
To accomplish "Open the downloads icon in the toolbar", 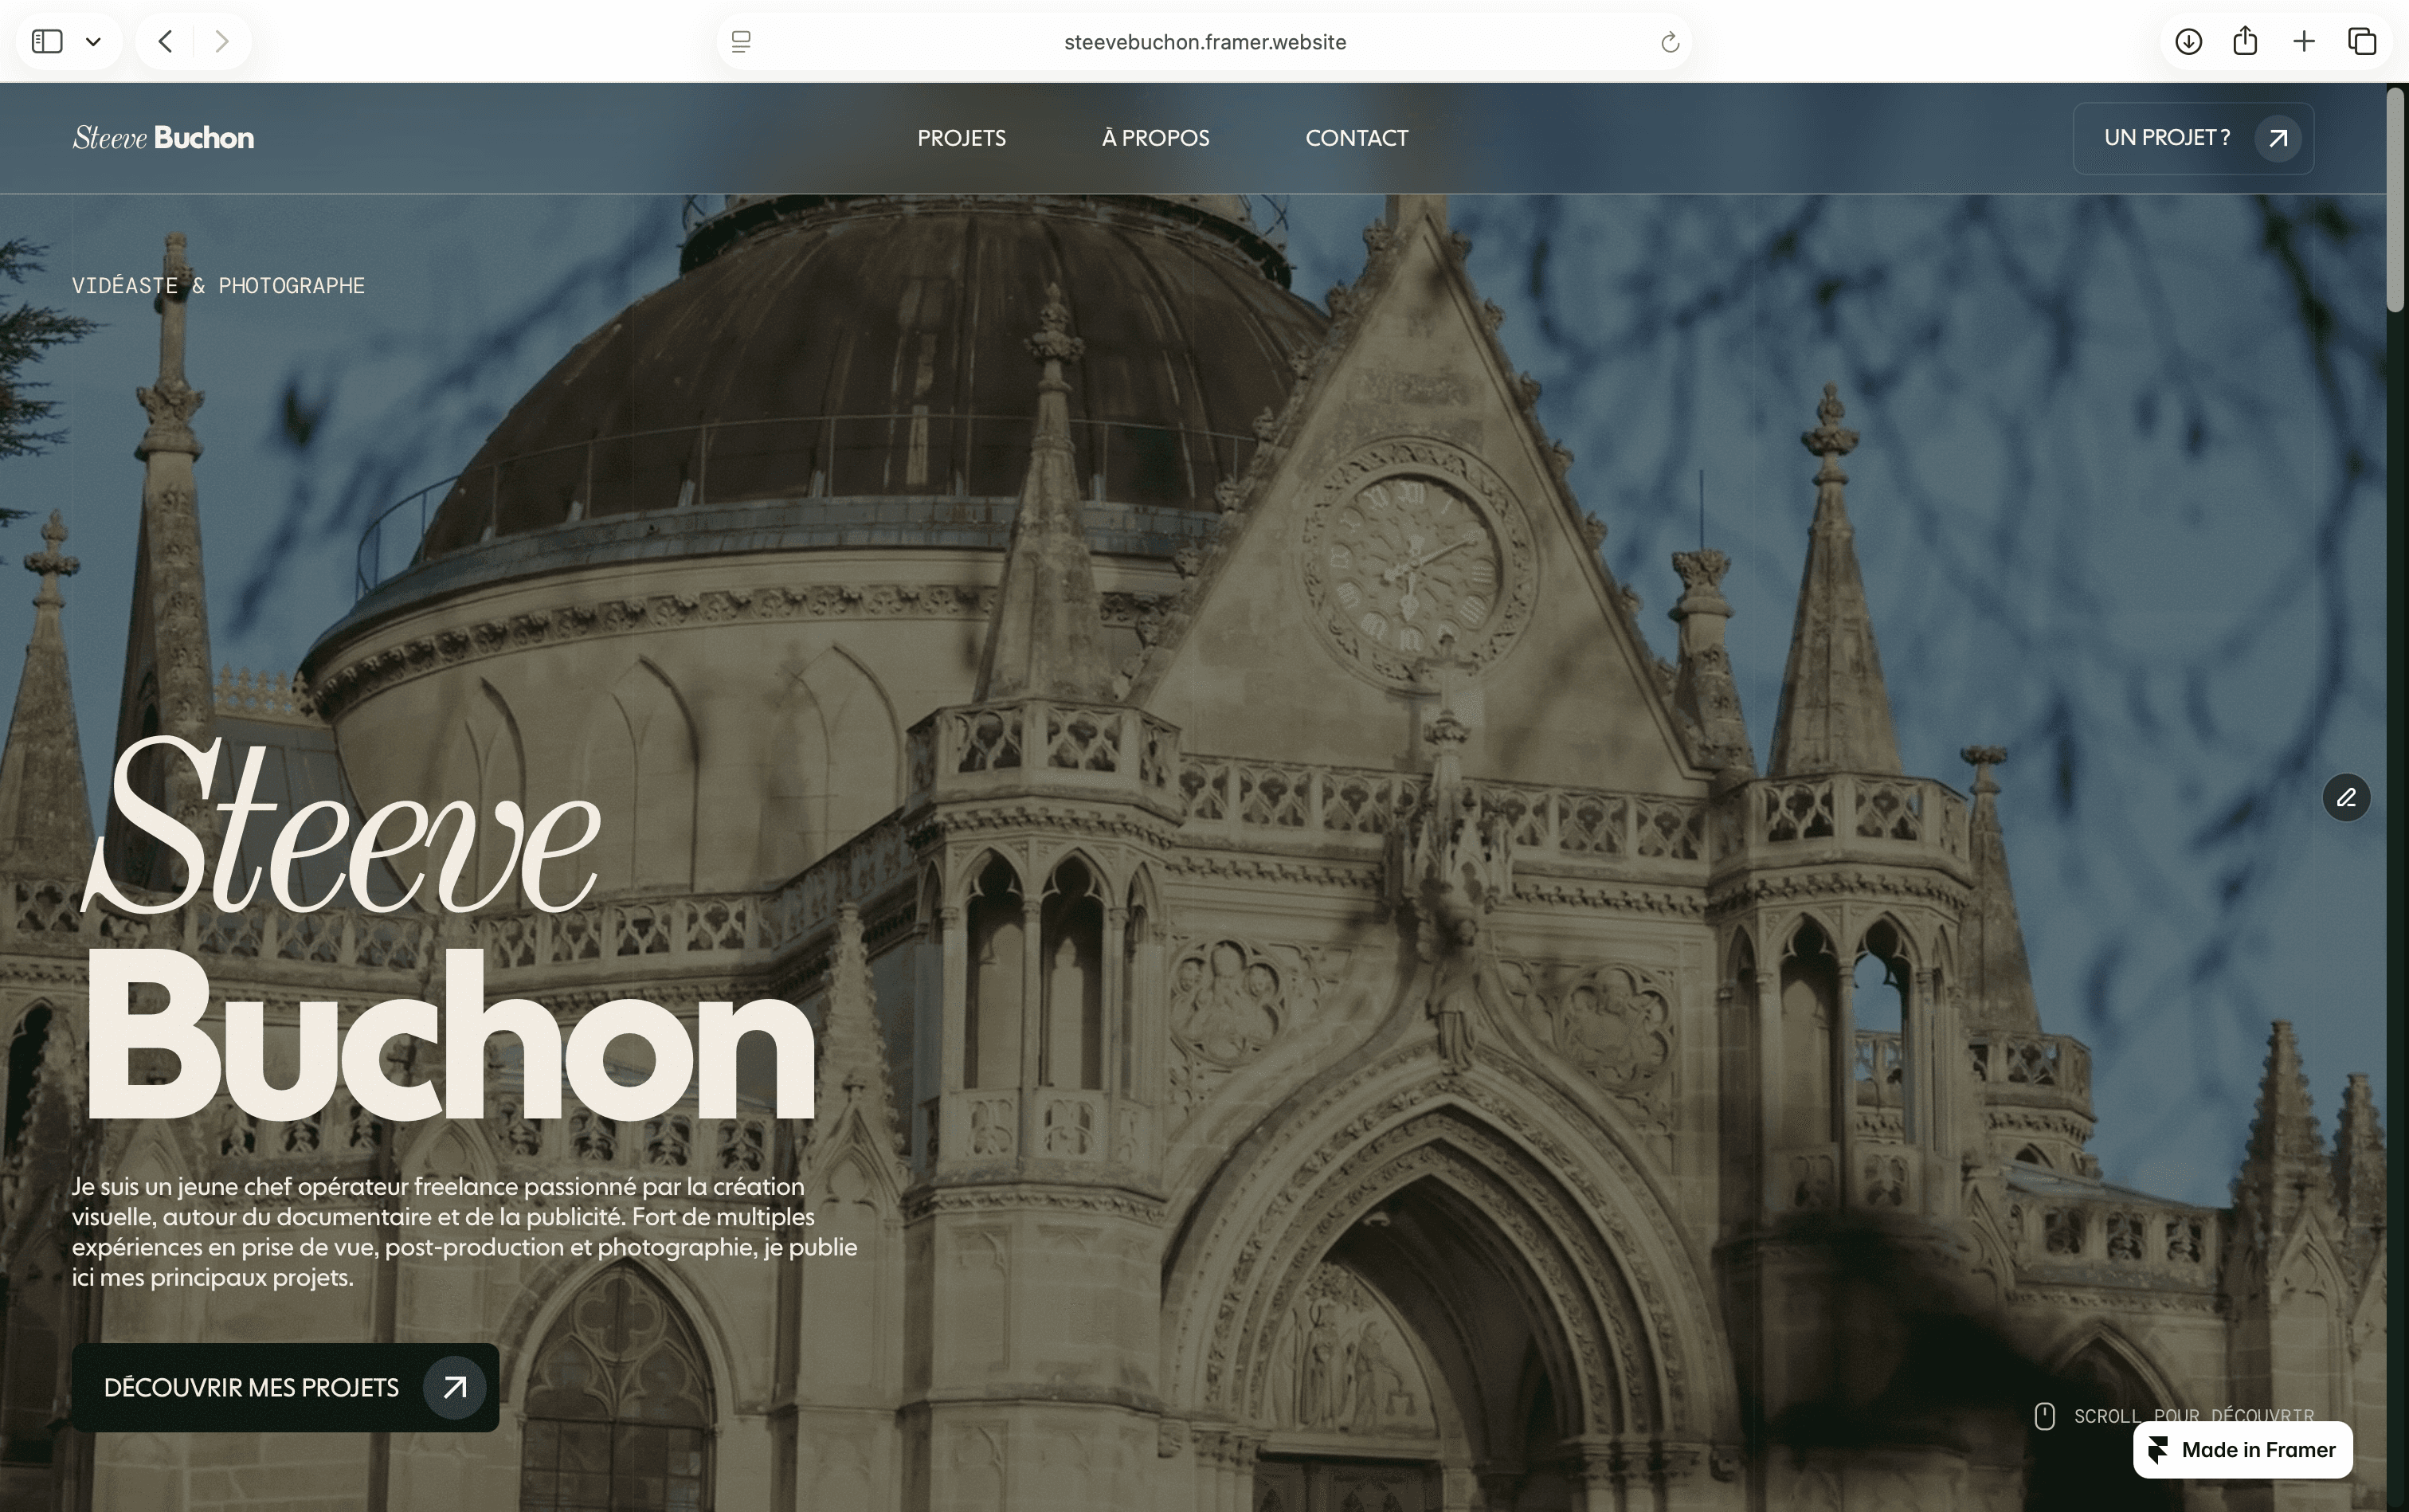I will pyautogui.click(x=2188, y=41).
